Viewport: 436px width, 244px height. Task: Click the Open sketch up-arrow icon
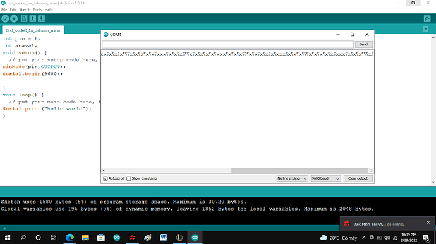pyautogui.click(x=32, y=18)
